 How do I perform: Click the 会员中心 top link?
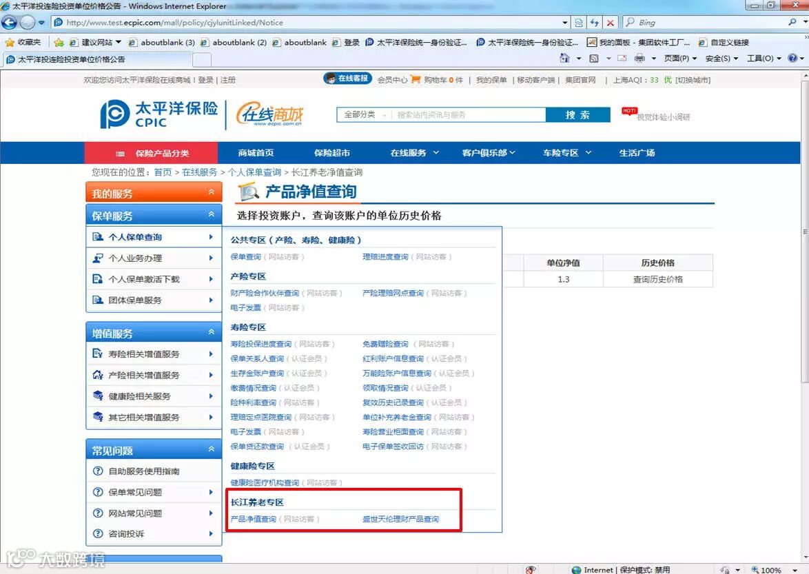392,80
